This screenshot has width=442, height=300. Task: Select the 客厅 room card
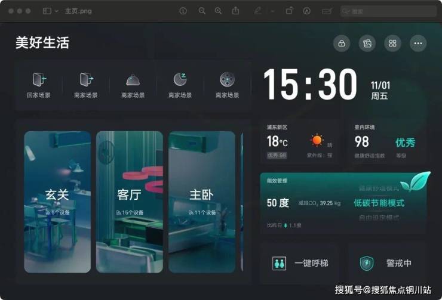tap(130, 202)
